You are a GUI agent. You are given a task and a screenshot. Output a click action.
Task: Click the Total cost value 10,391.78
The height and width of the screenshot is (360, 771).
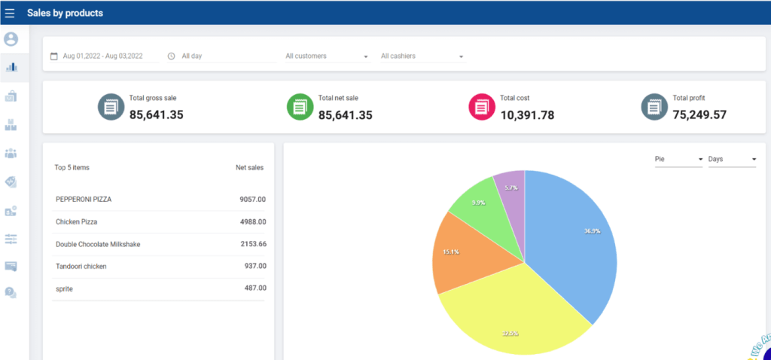click(527, 115)
